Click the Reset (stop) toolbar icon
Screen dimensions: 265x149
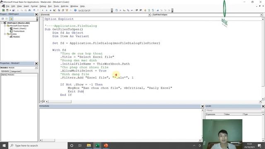[51, 10]
